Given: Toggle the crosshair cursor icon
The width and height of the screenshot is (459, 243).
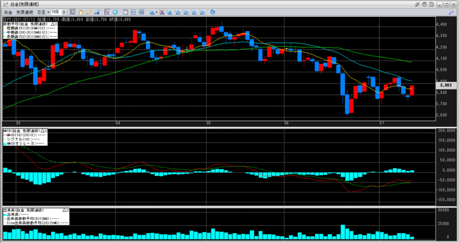Looking at the screenshot, I should [x=107, y=12].
